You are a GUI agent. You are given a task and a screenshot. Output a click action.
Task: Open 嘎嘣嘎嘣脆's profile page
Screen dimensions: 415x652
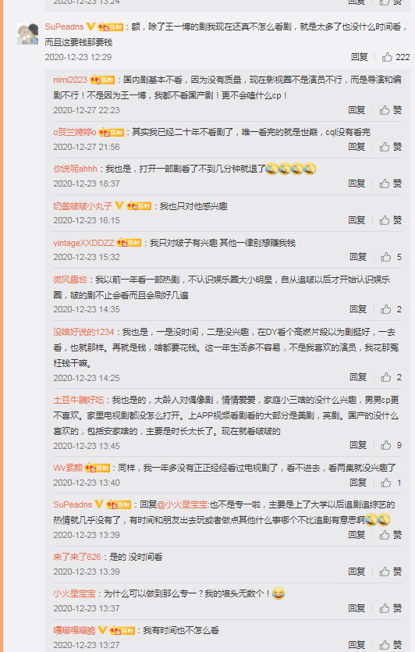pyautogui.click(x=74, y=630)
